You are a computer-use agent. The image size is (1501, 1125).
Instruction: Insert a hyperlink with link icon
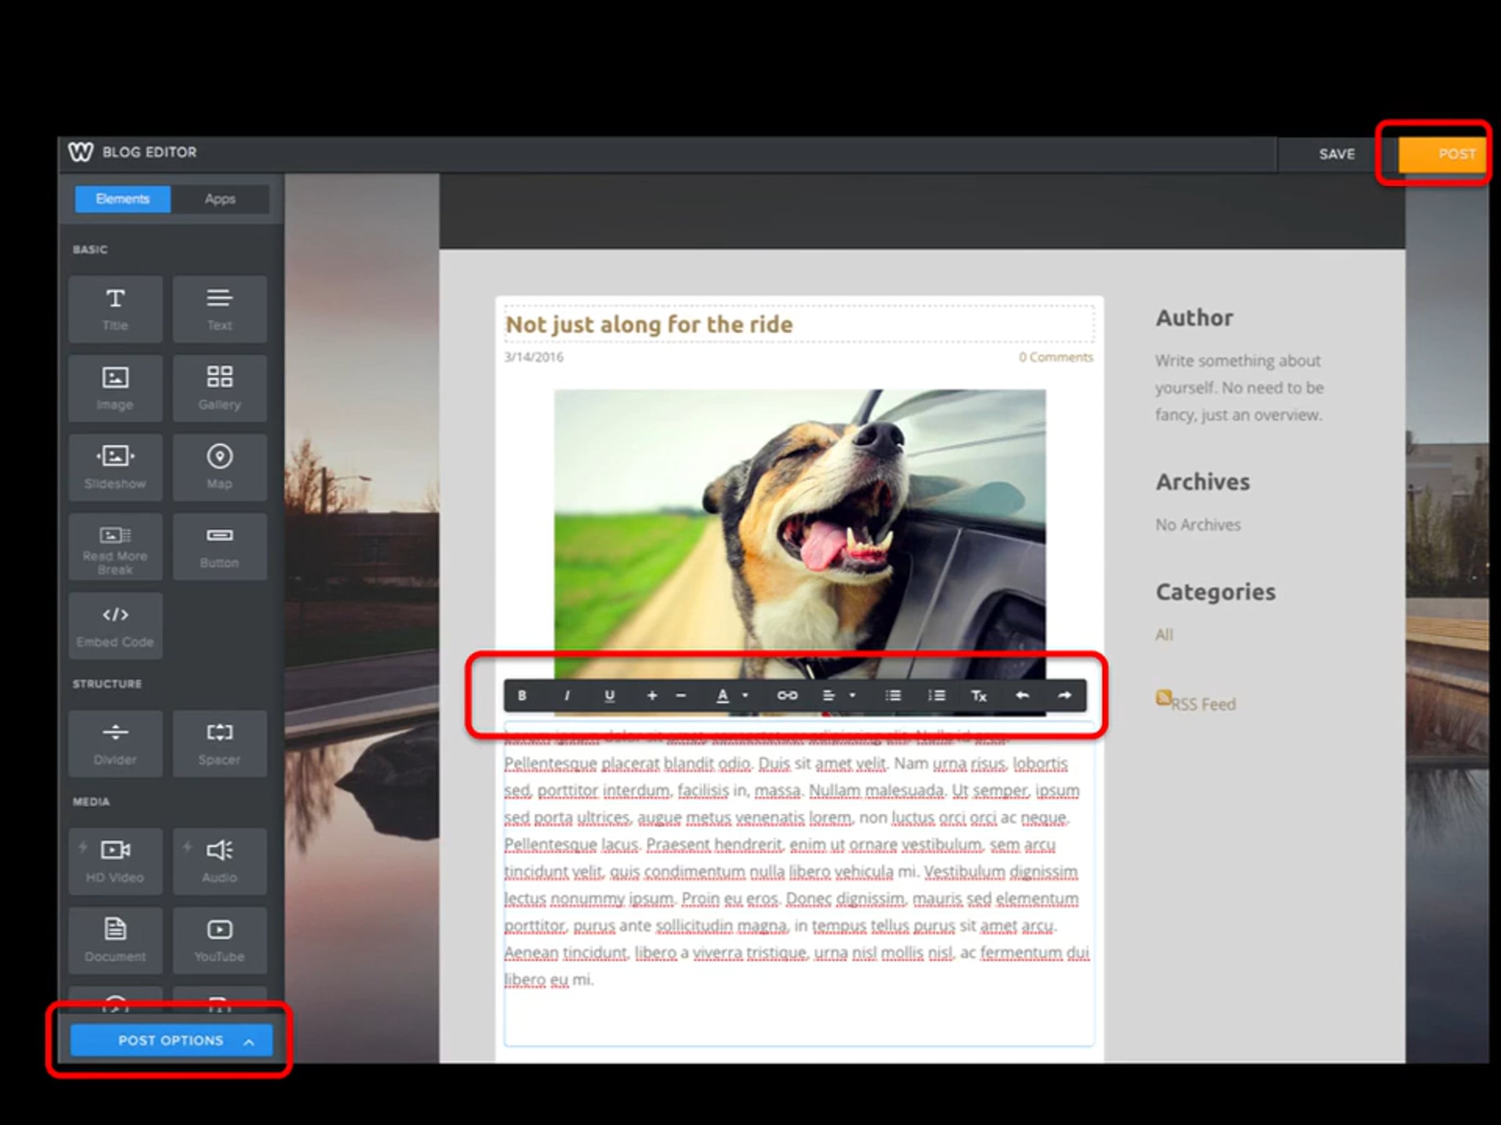pyautogui.click(x=787, y=695)
